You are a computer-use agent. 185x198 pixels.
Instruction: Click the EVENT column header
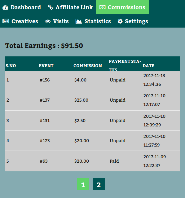point(46,66)
